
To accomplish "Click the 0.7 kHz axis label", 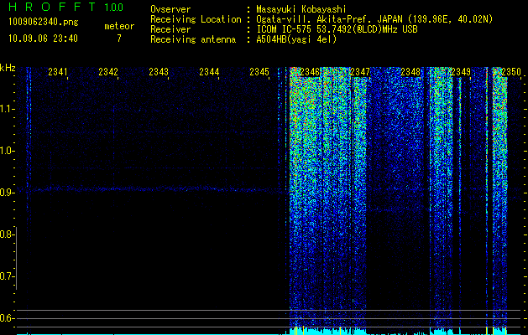I will tap(7, 276).
